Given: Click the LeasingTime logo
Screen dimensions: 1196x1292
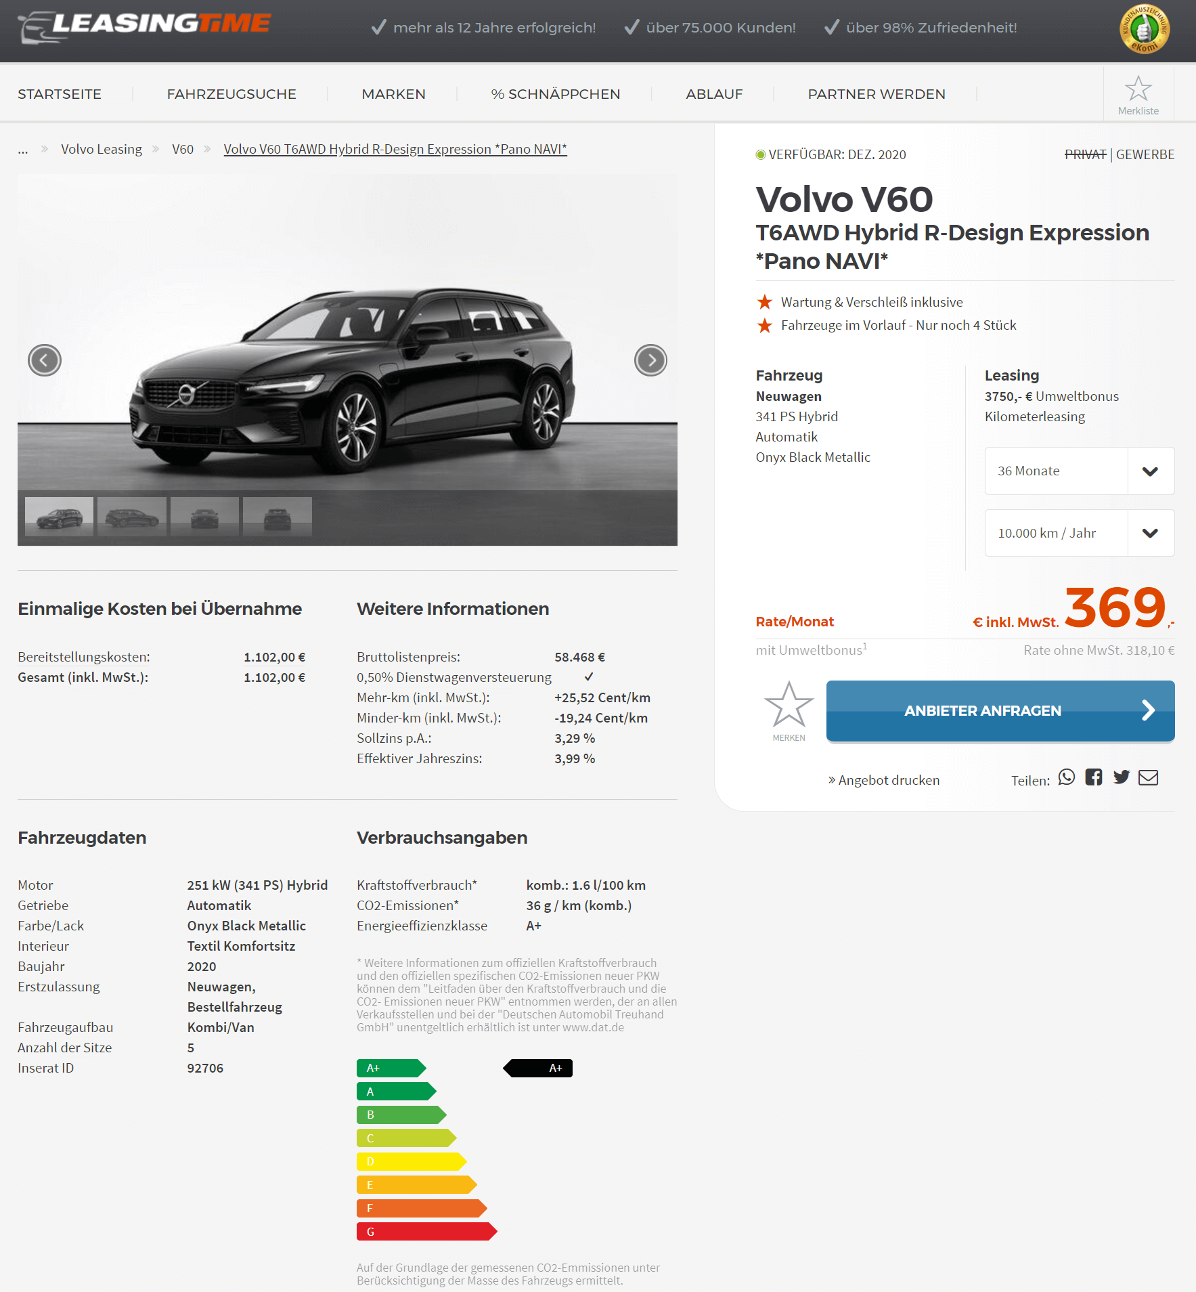Looking at the screenshot, I should 144,27.
